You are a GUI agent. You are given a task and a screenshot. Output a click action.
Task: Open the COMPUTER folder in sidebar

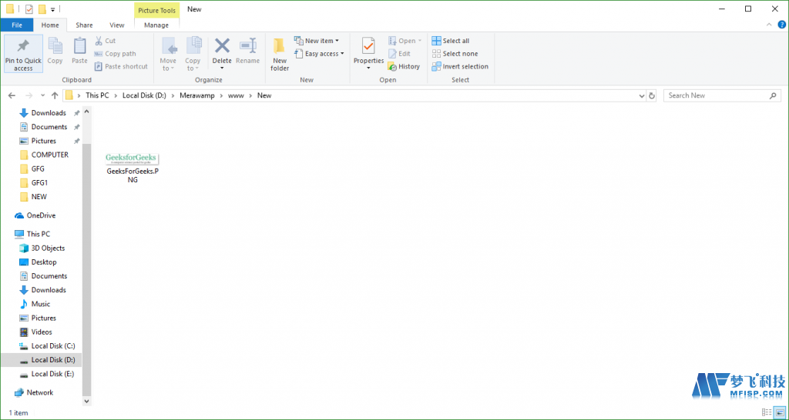click(x=49, y=155)
